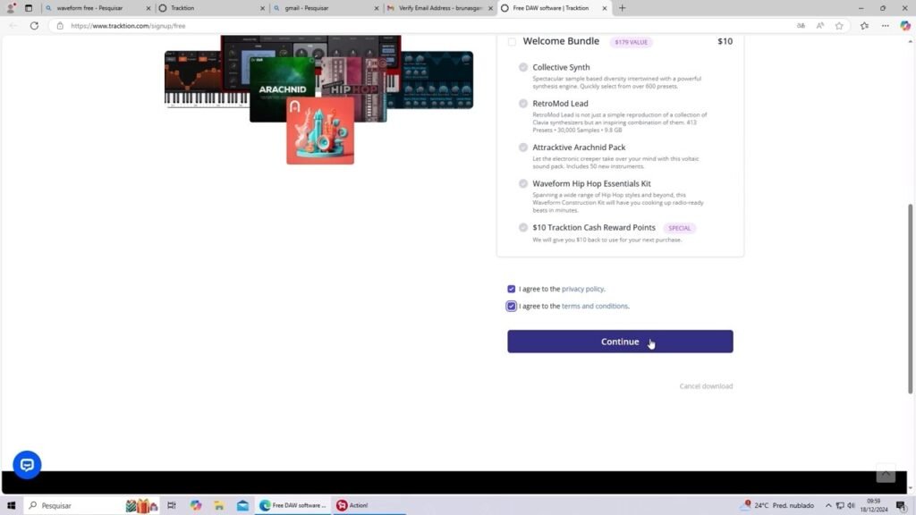Open the Mail app in taskbar

(x=242, y=506)
